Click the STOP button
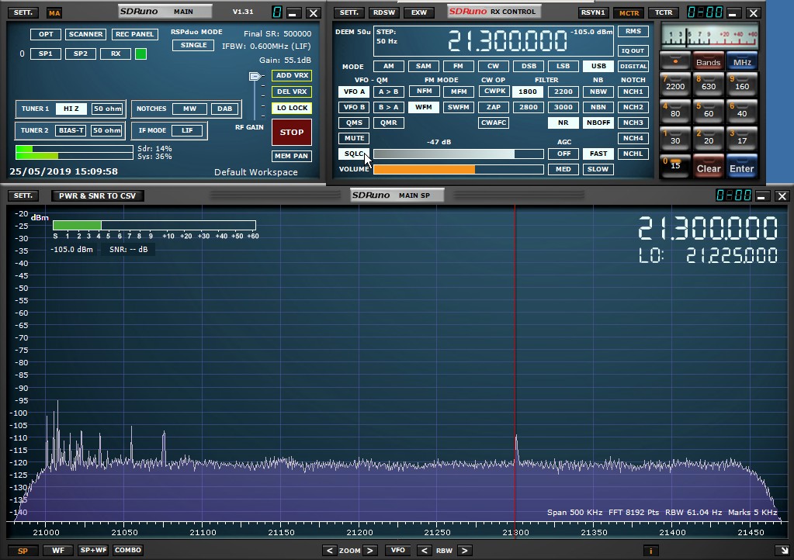Image resolution: width=794 pixels, height=560 pixels. point(292,132)
